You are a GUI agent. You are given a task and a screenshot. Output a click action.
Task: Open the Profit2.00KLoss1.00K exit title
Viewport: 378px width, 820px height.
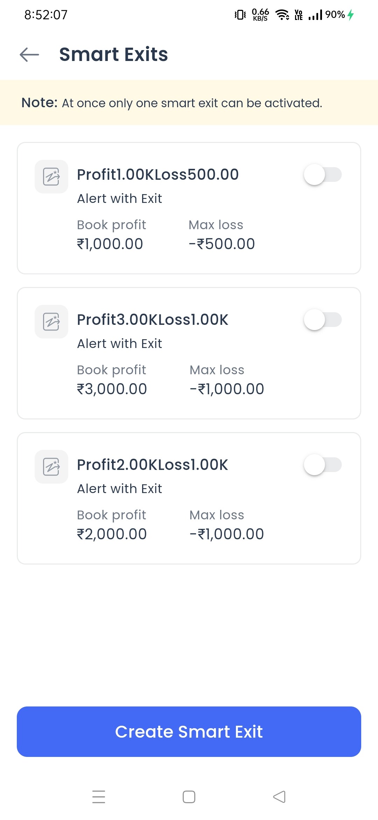coord(153,465)
